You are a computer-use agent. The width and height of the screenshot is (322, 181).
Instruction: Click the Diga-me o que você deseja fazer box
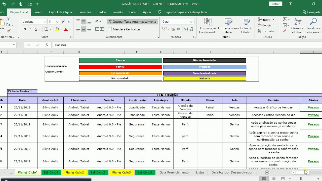pos(186,12)
